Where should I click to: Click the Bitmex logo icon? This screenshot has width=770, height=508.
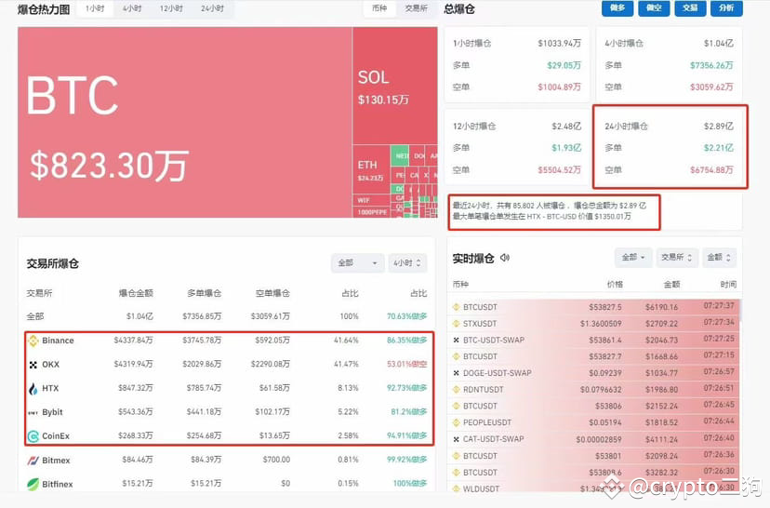[x=33, y=461]
